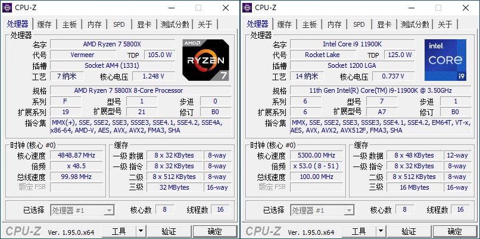The image size is (480, 239).
Task: Click the Intel Core i9 logo
Action: click(445, 60)
